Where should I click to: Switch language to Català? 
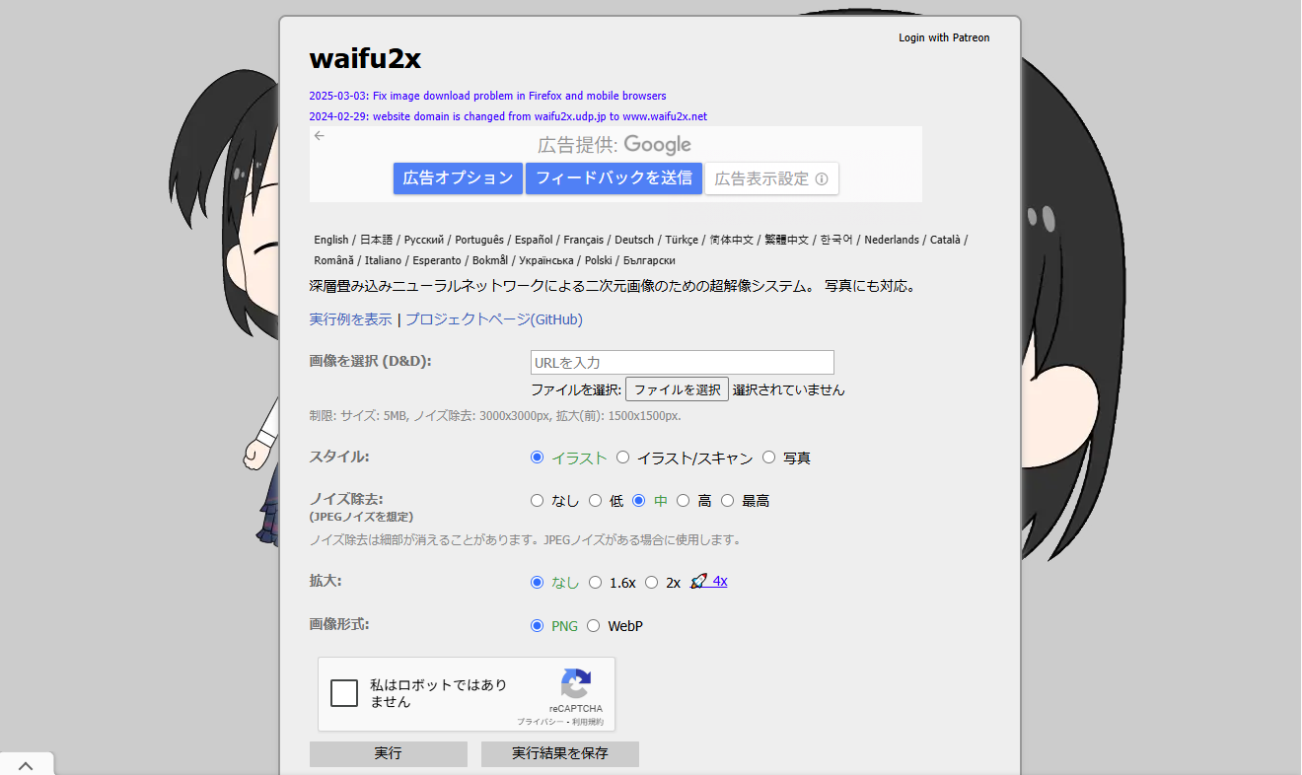click(945, 240)
